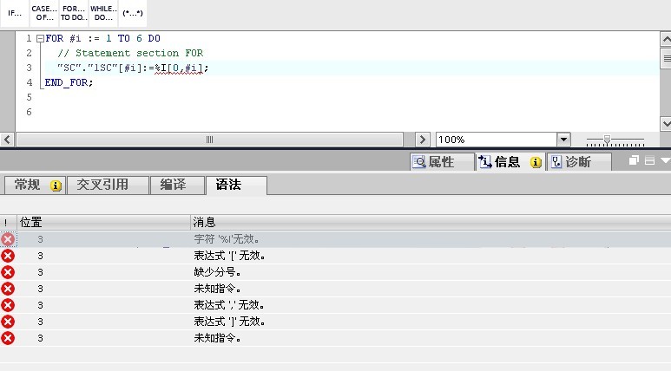This screenshot has height=371, width=671.
Task: Click the editor zoom slider handle
Action: click(607, 140)
